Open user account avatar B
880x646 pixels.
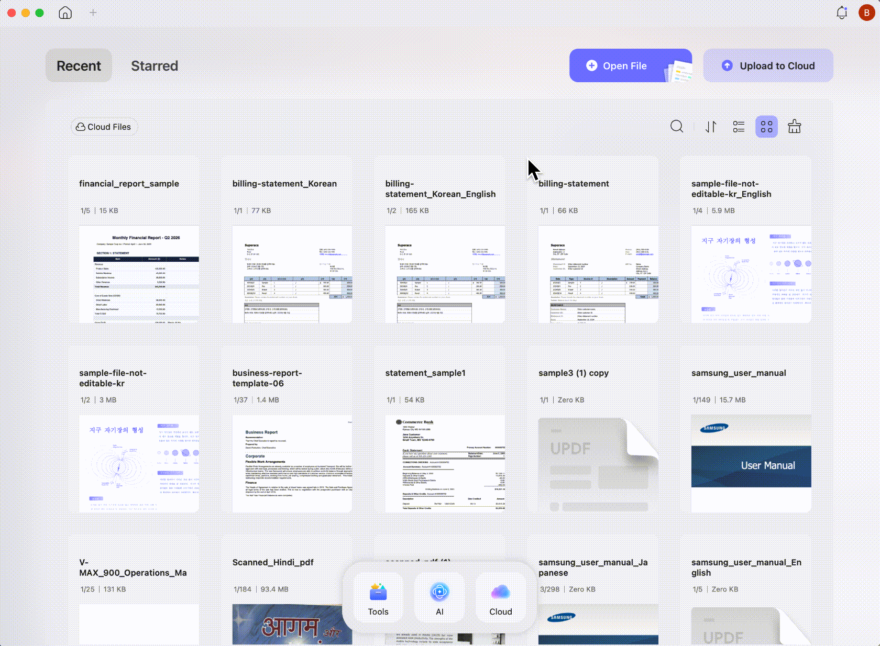coord(866,13)
